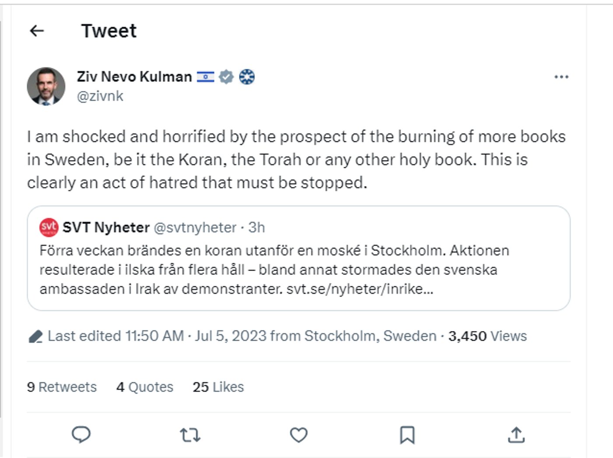The image size is (613, 458).
Task: Click the svt.se/nyheter/inrike link
Action: 359,289
